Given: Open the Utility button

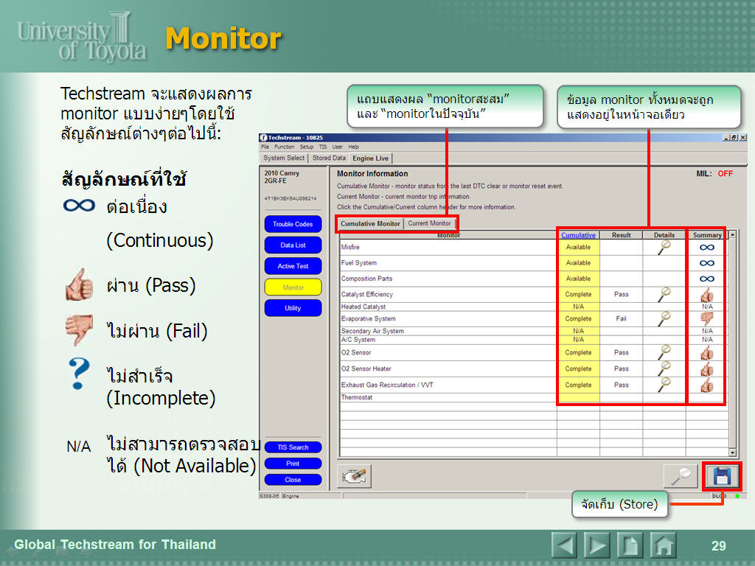Looking at the screenshot, I should tap(293, 308).
